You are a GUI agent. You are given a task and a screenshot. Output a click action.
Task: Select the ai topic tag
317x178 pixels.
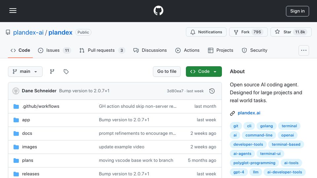[x=235, y=135]
